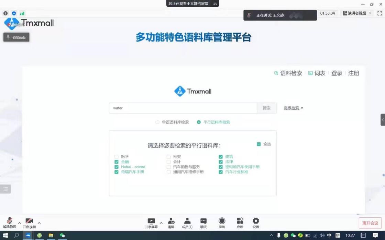Uncheck the 锂电池汽车使用手册 checkbox
385x240 pixels.
(x=221, y=167)
